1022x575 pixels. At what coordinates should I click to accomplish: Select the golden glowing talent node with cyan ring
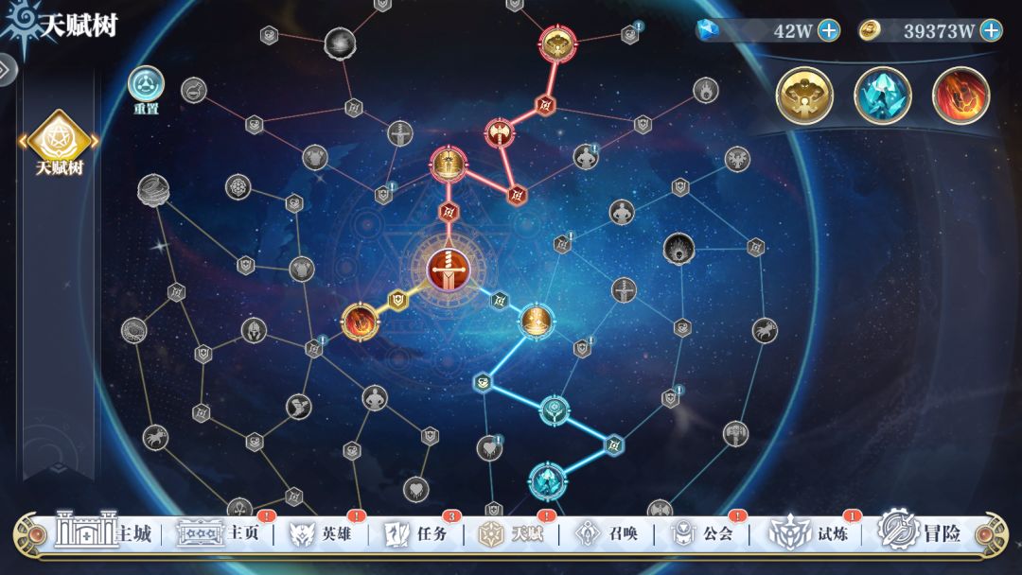[x=536, y=321]
